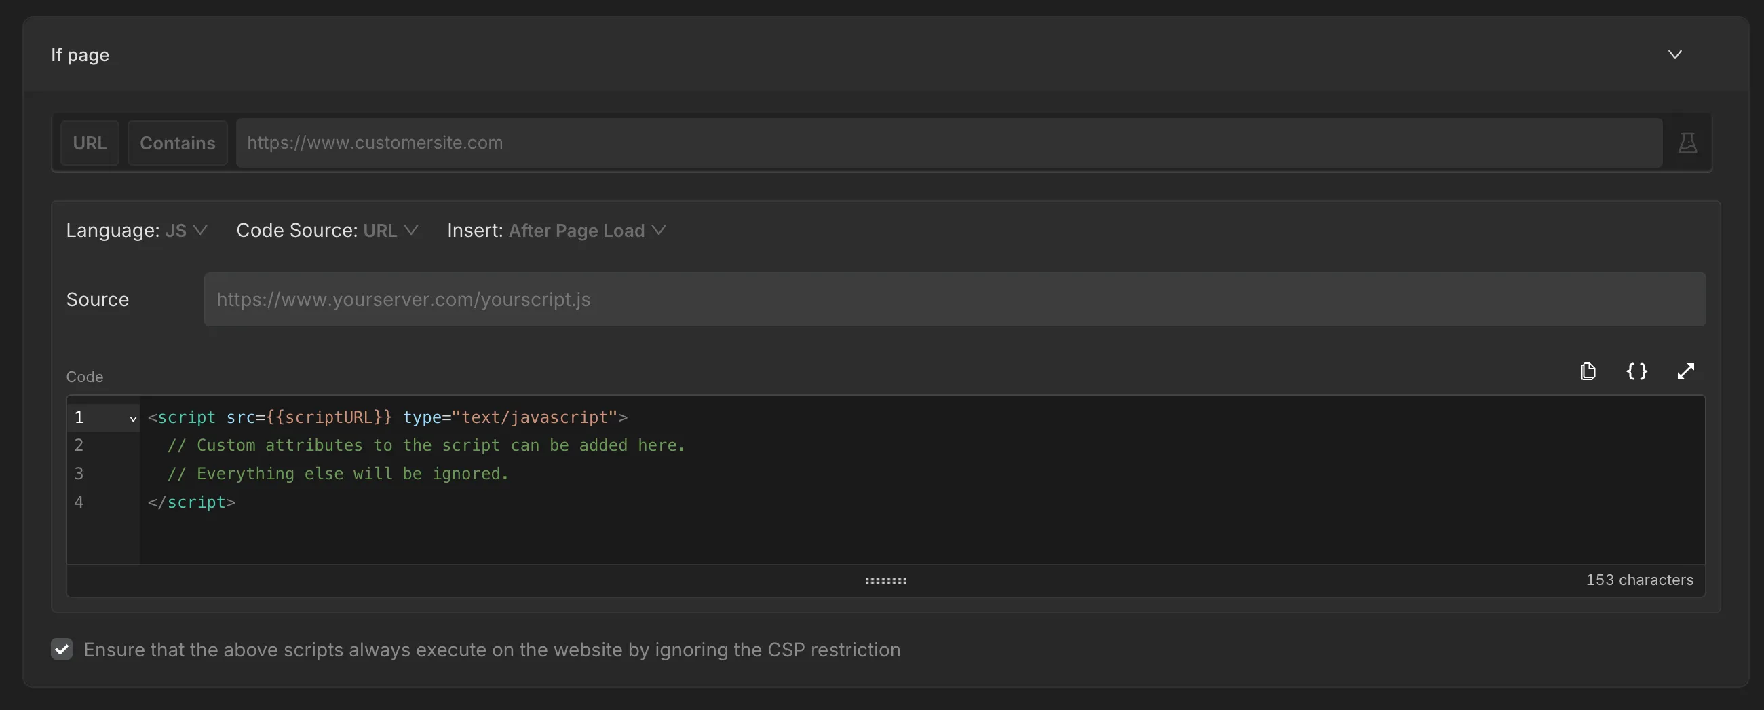This screenshot has width=1764, height=710.
Task: Open the variables insertion icon in code toolbar
Action: [1637, 371]
